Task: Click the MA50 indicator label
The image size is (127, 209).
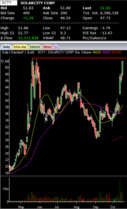Action: pyautogui.click(x=106, y=52)
